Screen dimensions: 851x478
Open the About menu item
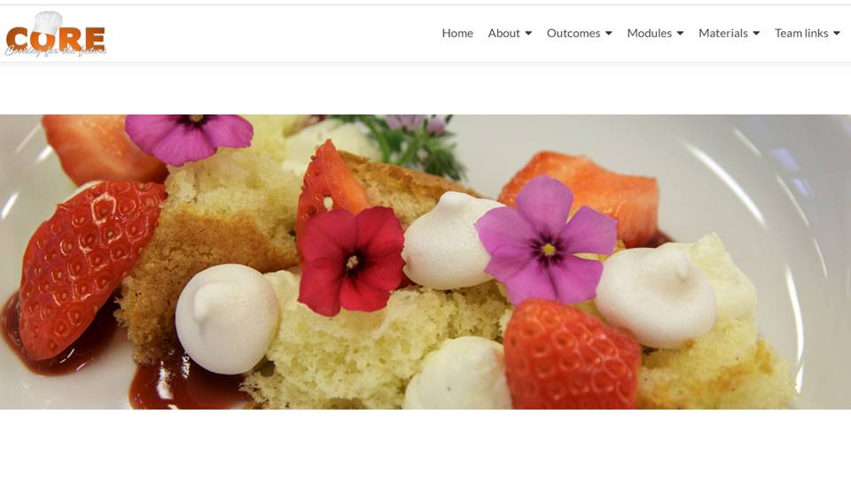coord(504,33)
